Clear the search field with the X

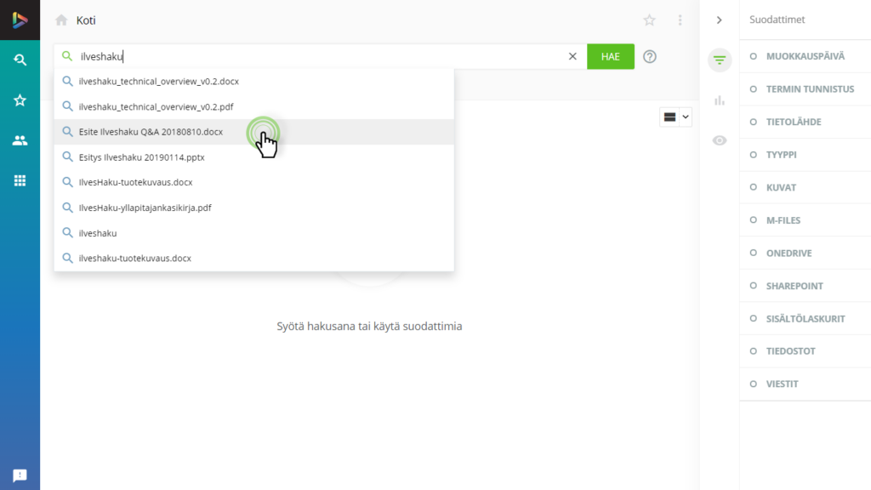[x=572, y=56]
